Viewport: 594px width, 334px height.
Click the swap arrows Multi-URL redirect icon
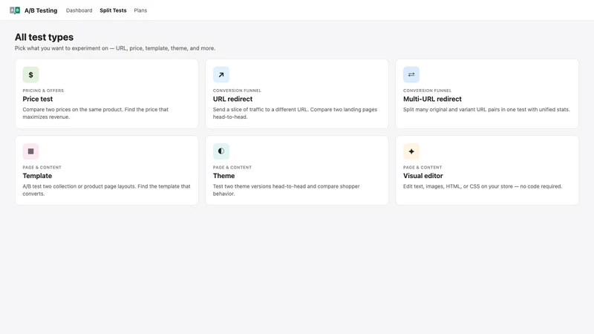[411, 75]
